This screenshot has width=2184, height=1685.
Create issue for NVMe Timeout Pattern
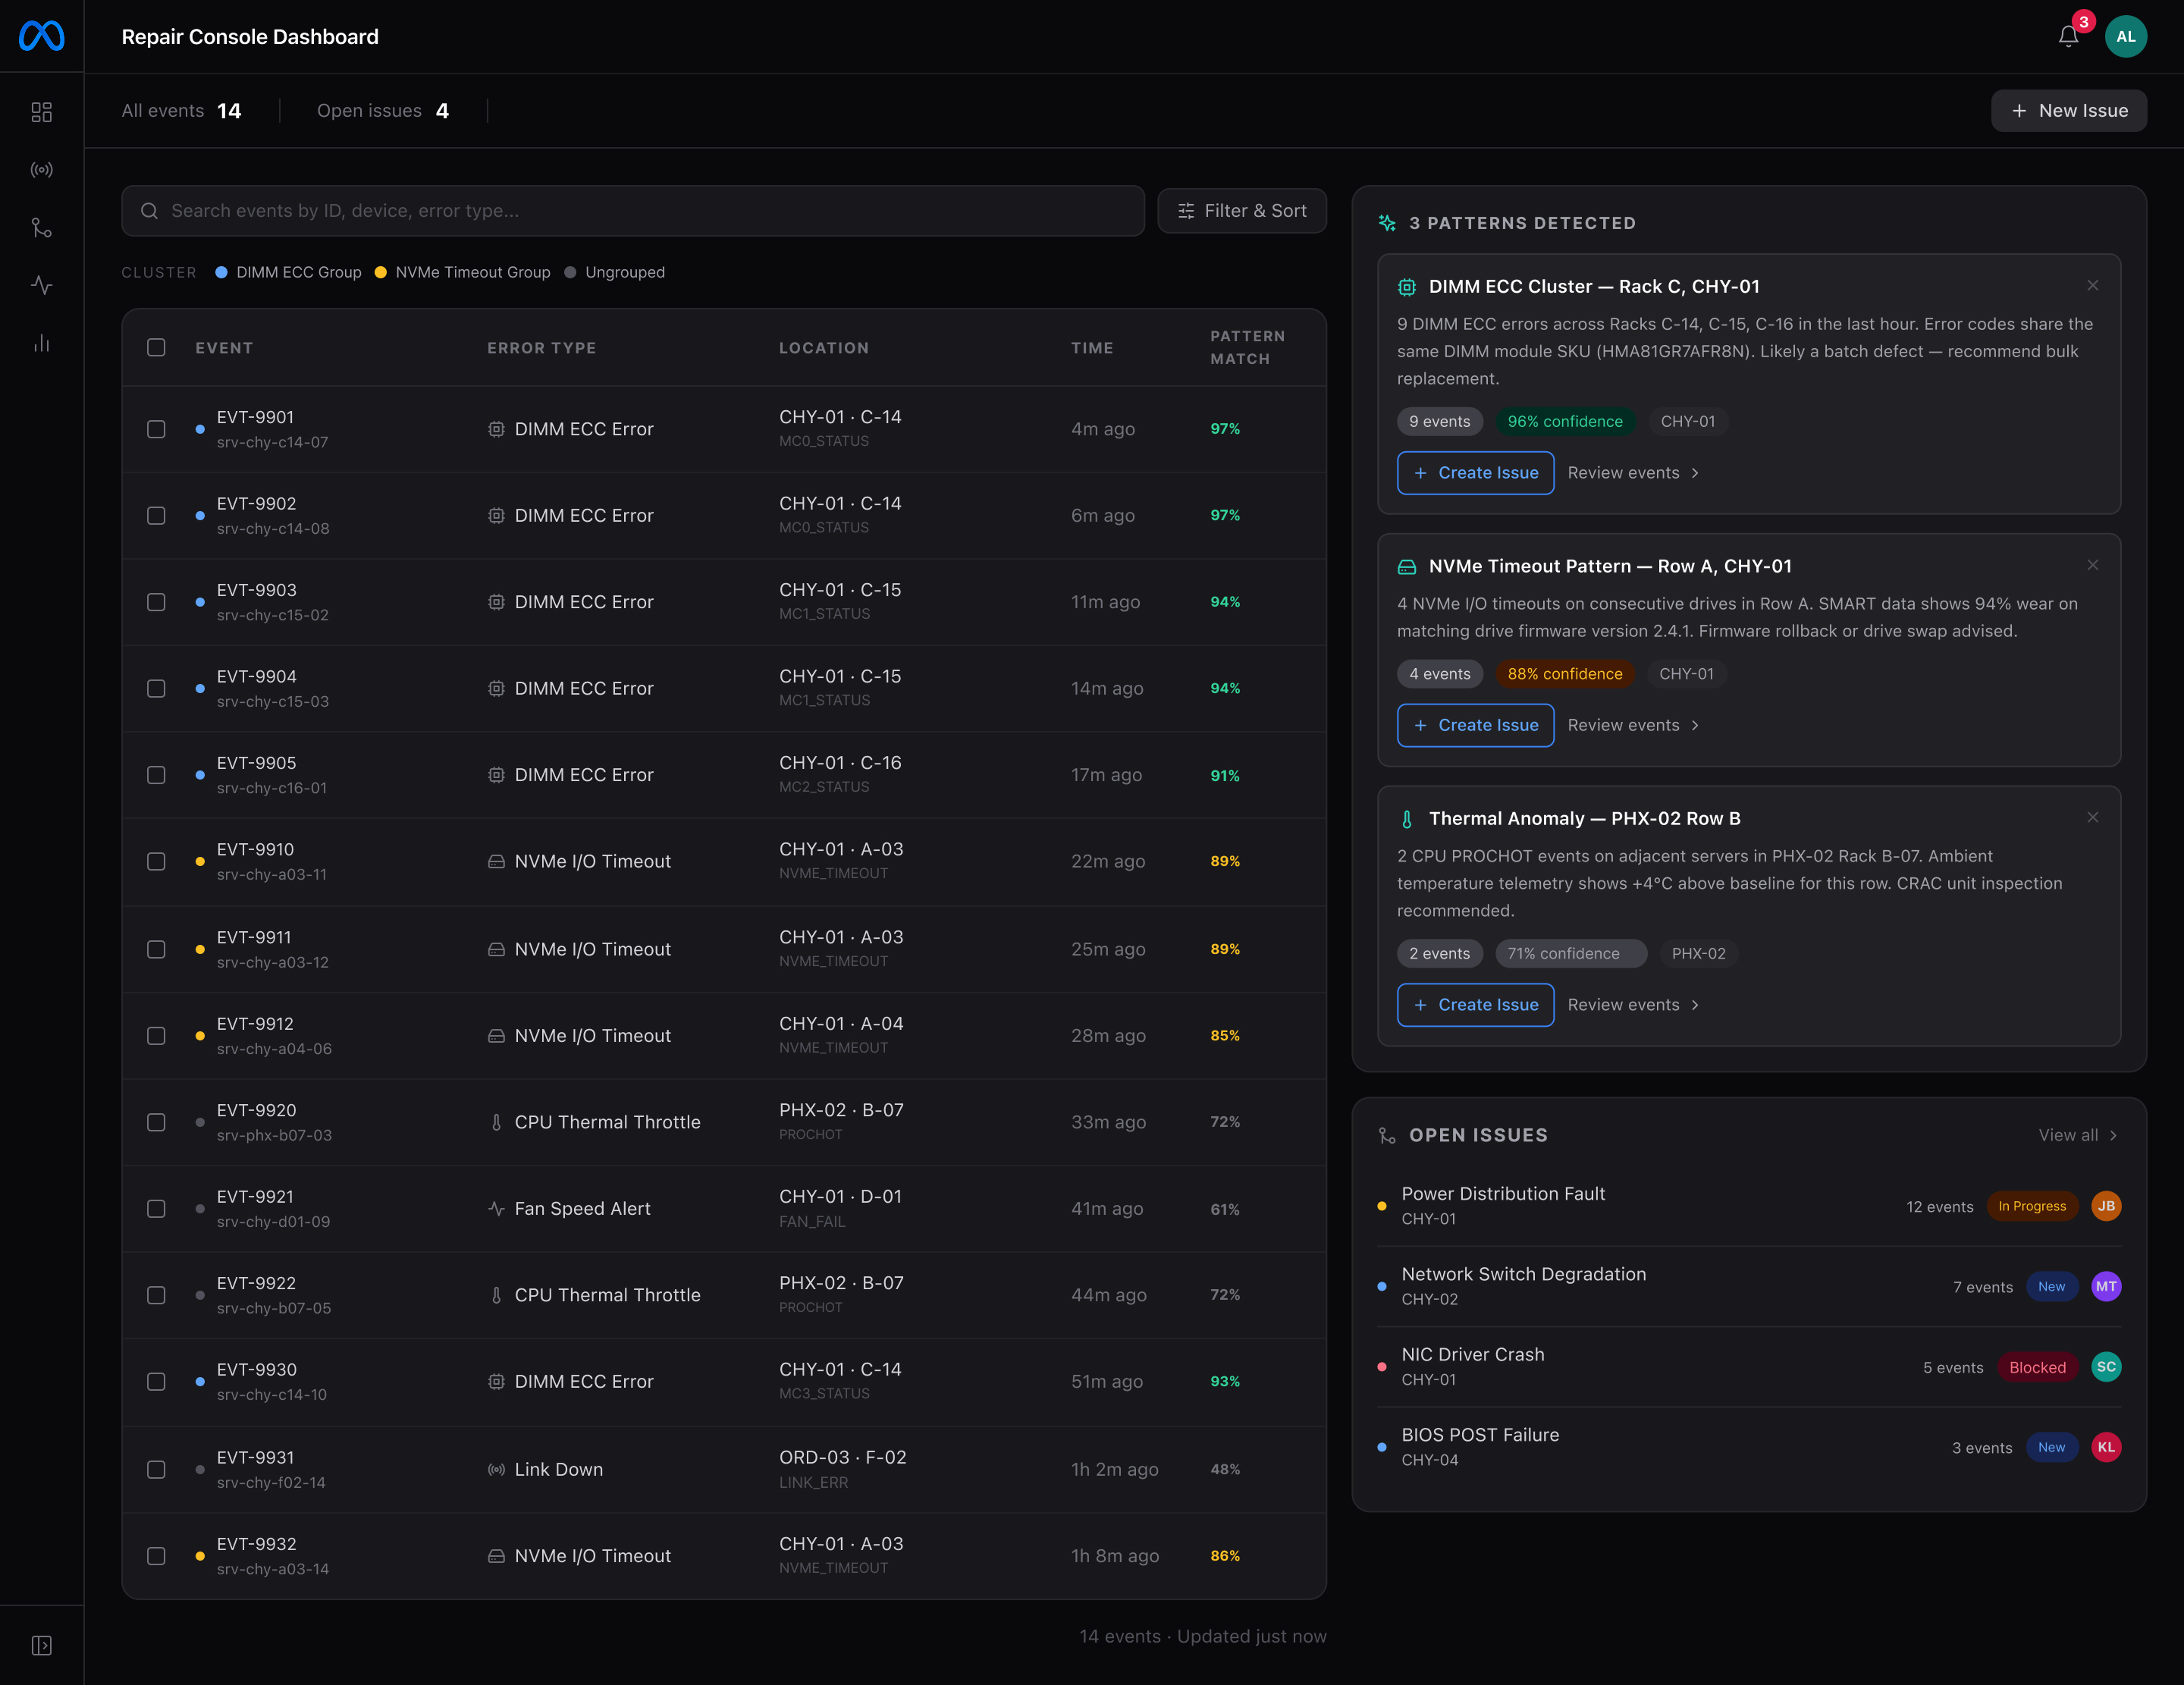tap(1475, 725)
